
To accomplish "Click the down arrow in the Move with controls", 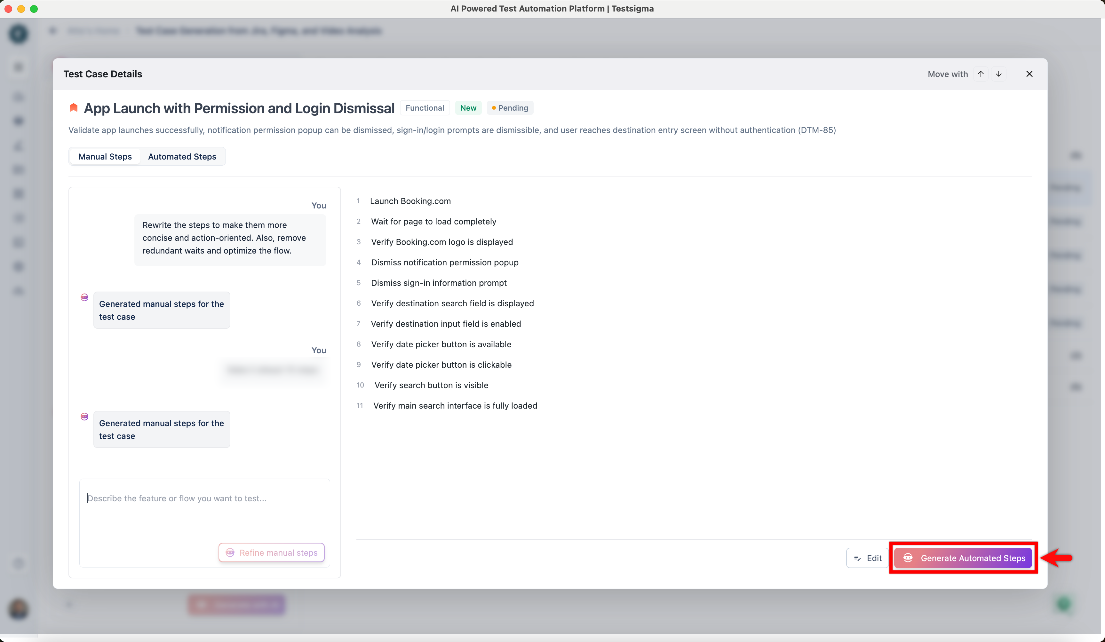I will point(999,74).
